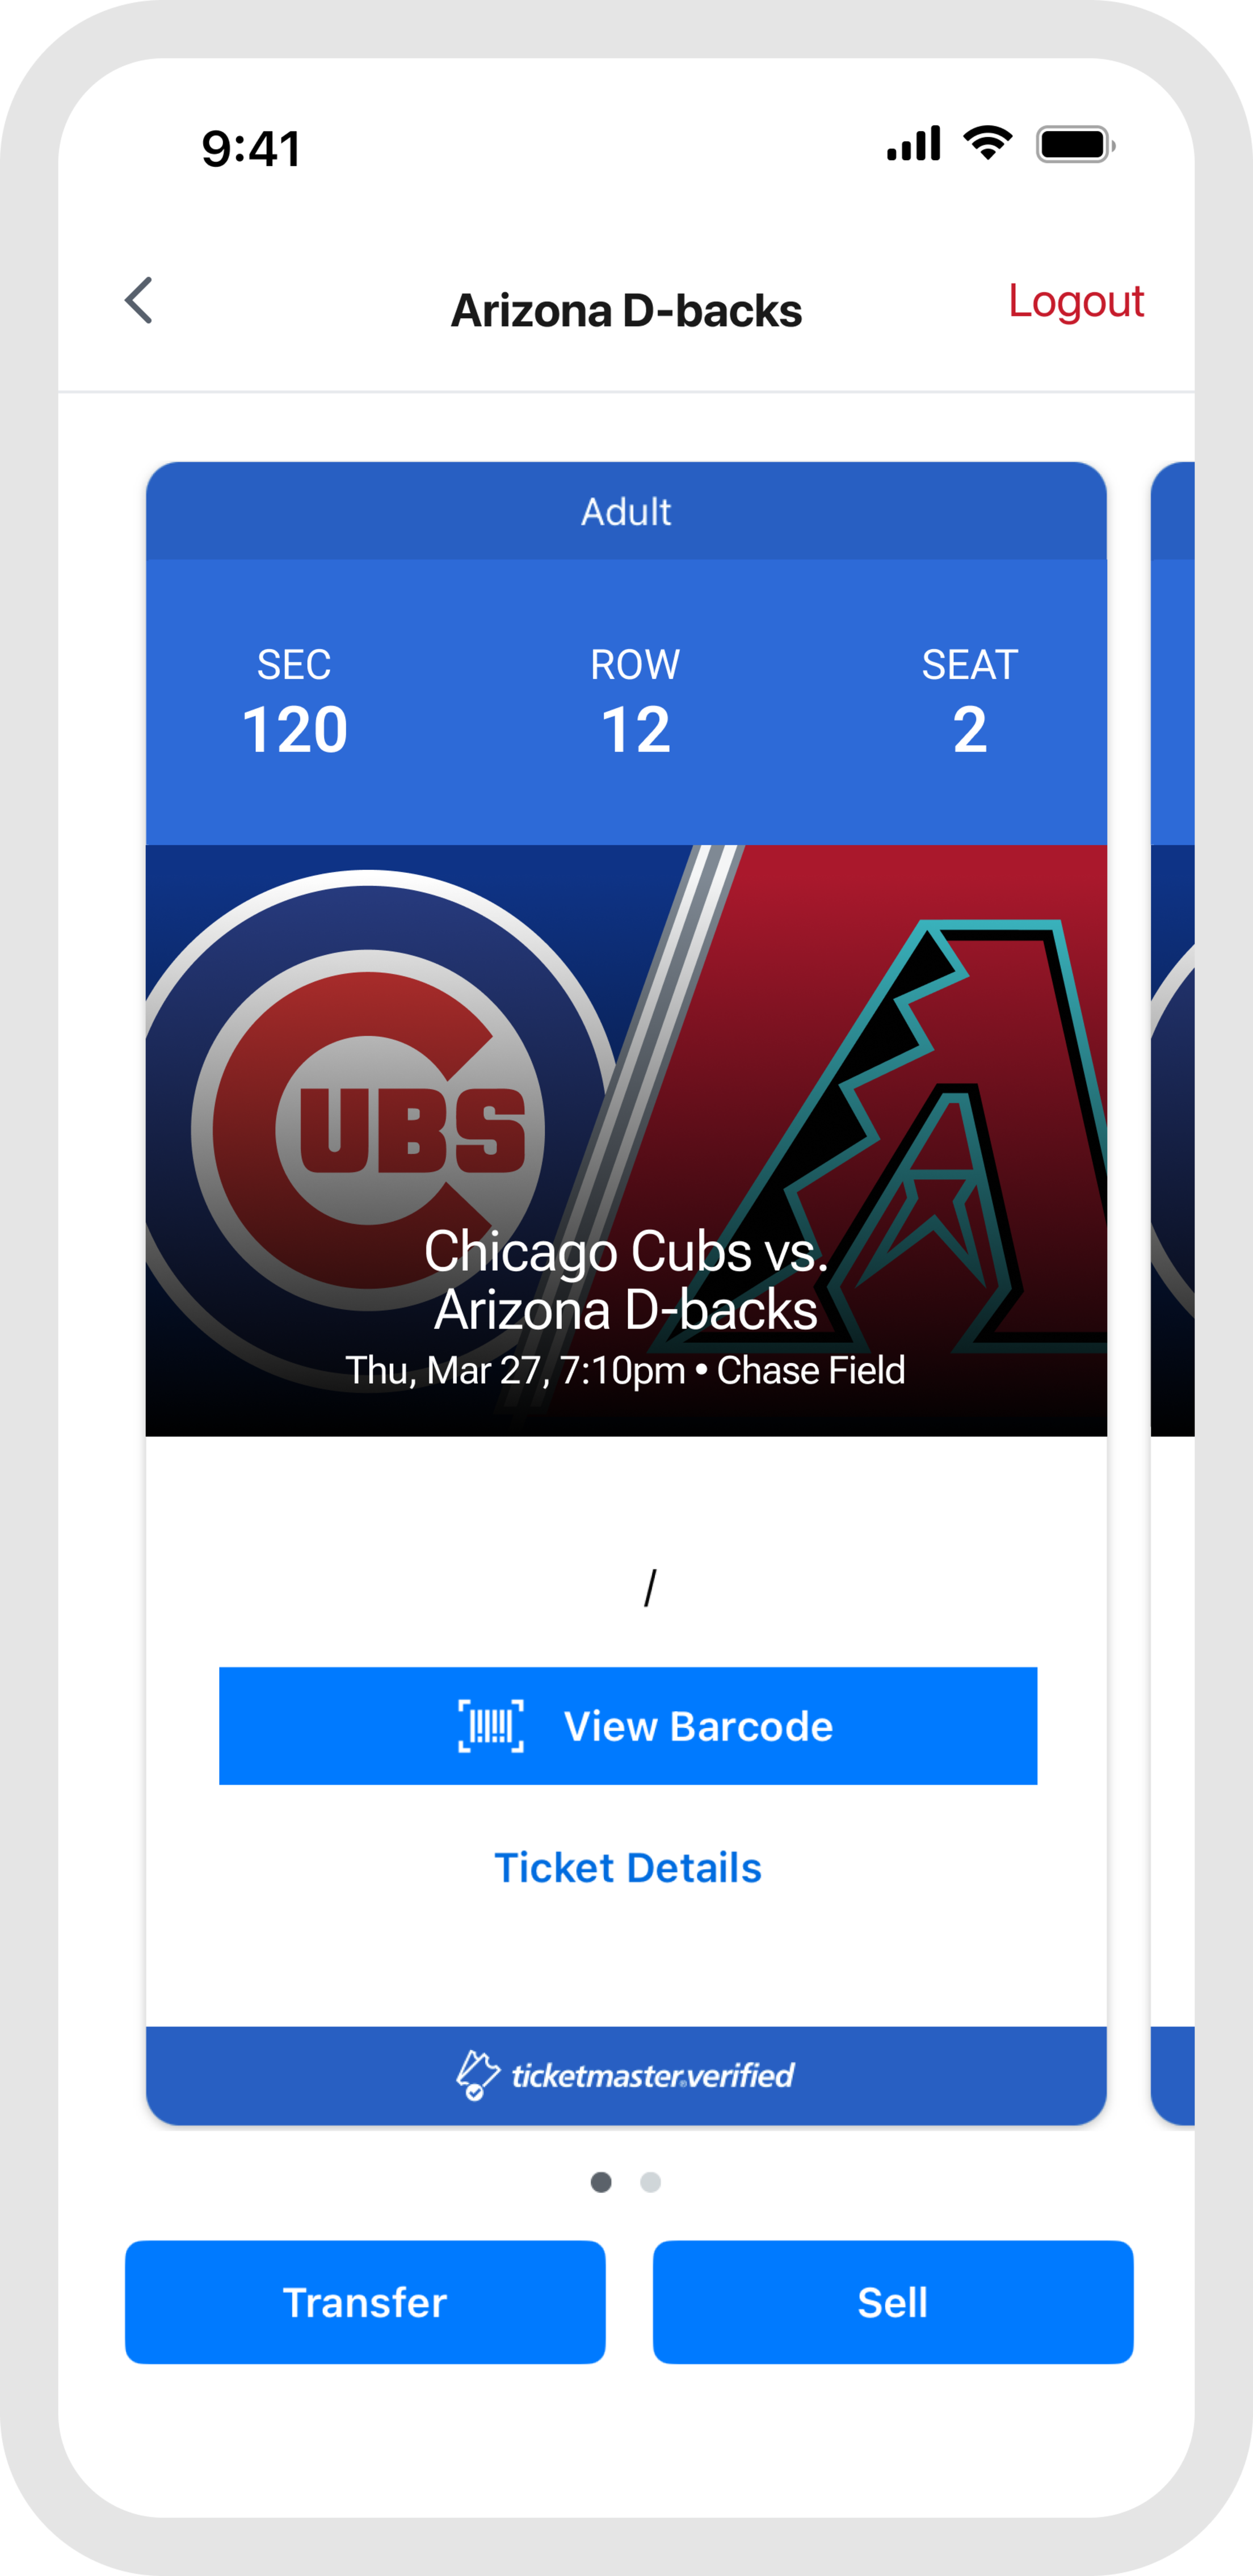The width and height of the screenshot is (1253, 2576).
Task: Open the Ticket Details link
Action: pos(627,1868)
